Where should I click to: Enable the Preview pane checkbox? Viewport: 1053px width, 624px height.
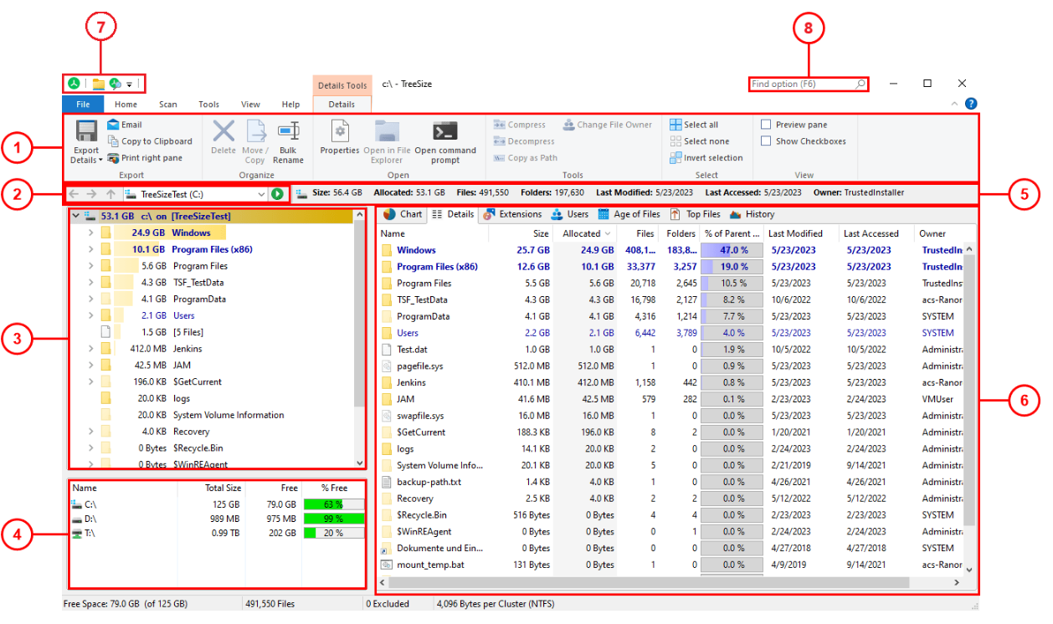tap(766, 125)
